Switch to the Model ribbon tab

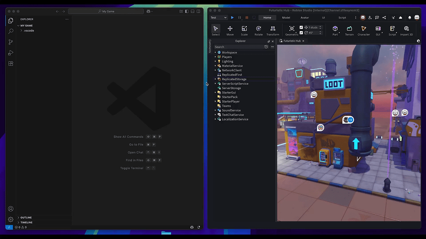[286, 17]
